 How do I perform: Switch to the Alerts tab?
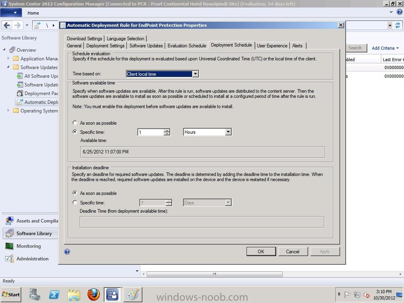[x=297, y=46]
